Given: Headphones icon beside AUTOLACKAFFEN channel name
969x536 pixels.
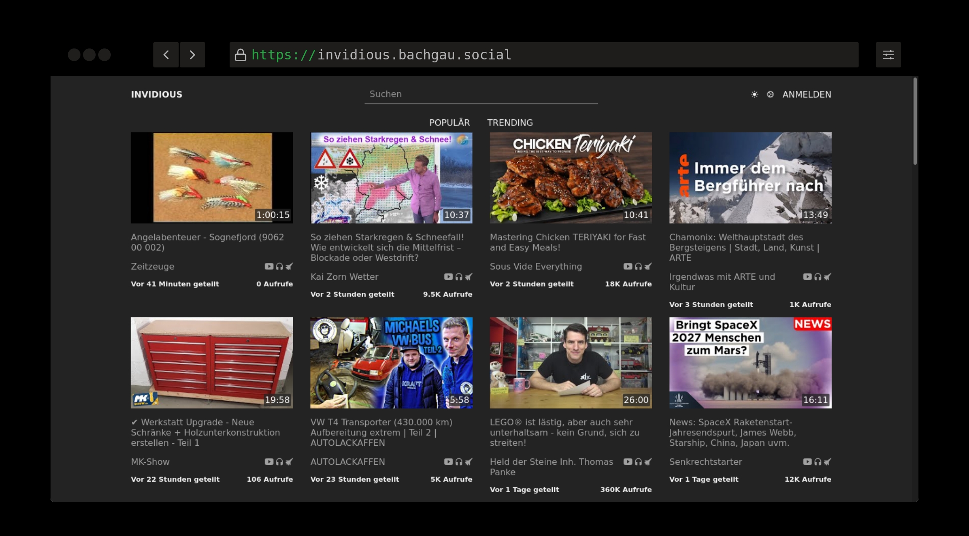Looking at the screenshot, I should tap(459, 462).
